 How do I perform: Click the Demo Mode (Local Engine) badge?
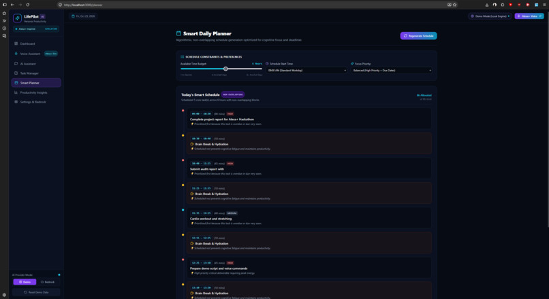click(x=490, y=16)
